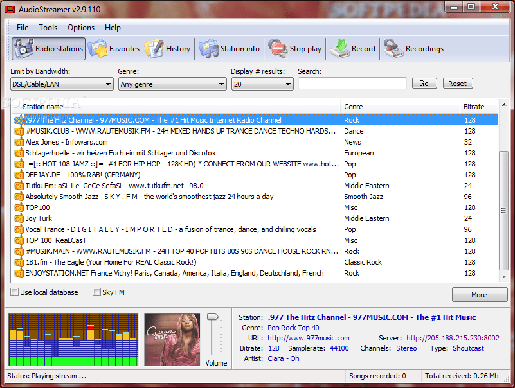Enable the Use local database option
This screenshot has width=515, height=388.
coord(14,292)
